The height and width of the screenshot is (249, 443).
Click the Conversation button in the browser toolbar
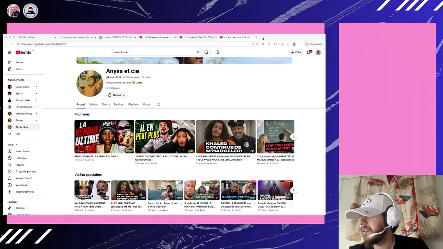pyautogui.click(x=314, y=44)
